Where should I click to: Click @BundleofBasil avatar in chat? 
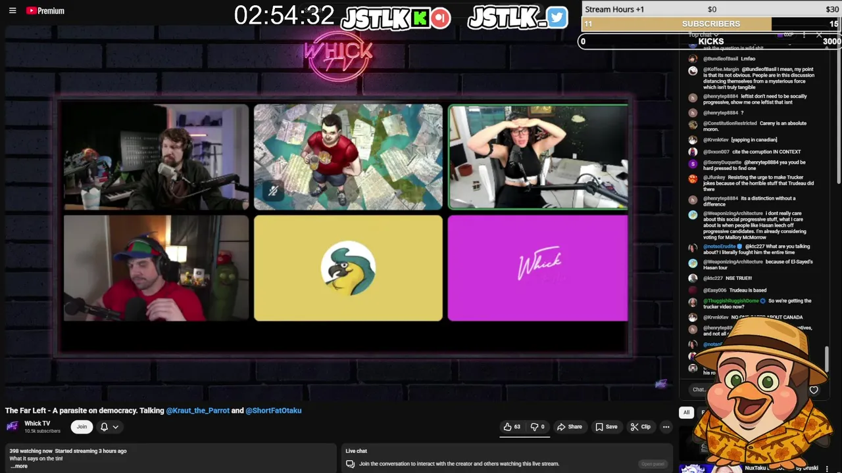[693, 58]
